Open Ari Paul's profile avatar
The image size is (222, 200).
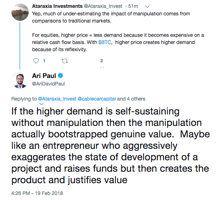coord(21,80)
